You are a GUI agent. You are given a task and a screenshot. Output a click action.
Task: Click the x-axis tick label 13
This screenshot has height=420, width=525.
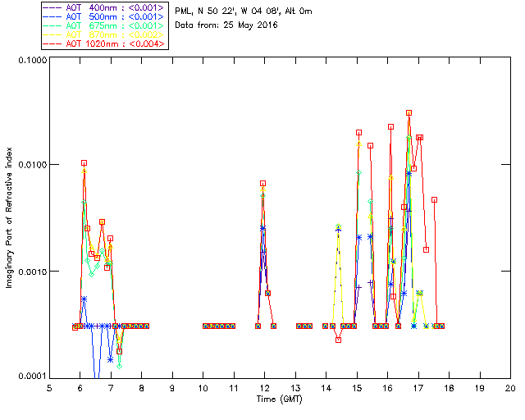point(295,388)
